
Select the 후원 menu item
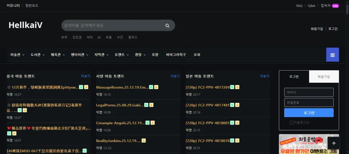click(155, 55)
